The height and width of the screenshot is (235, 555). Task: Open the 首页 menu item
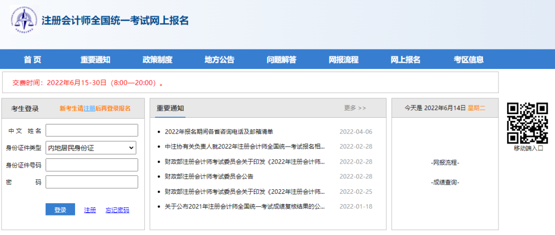(32, 60)
